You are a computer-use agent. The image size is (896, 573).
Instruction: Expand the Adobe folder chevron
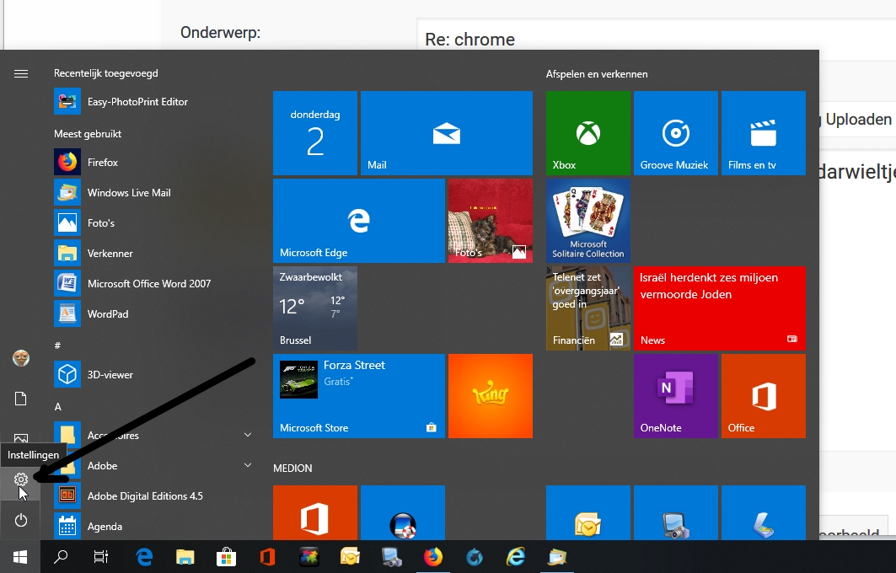pos(248,465)
